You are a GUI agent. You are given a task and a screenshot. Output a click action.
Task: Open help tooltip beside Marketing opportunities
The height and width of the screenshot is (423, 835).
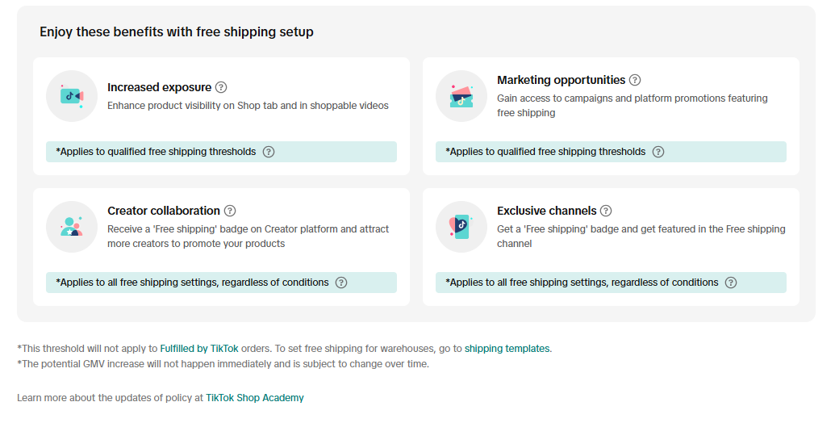[635, 80]
